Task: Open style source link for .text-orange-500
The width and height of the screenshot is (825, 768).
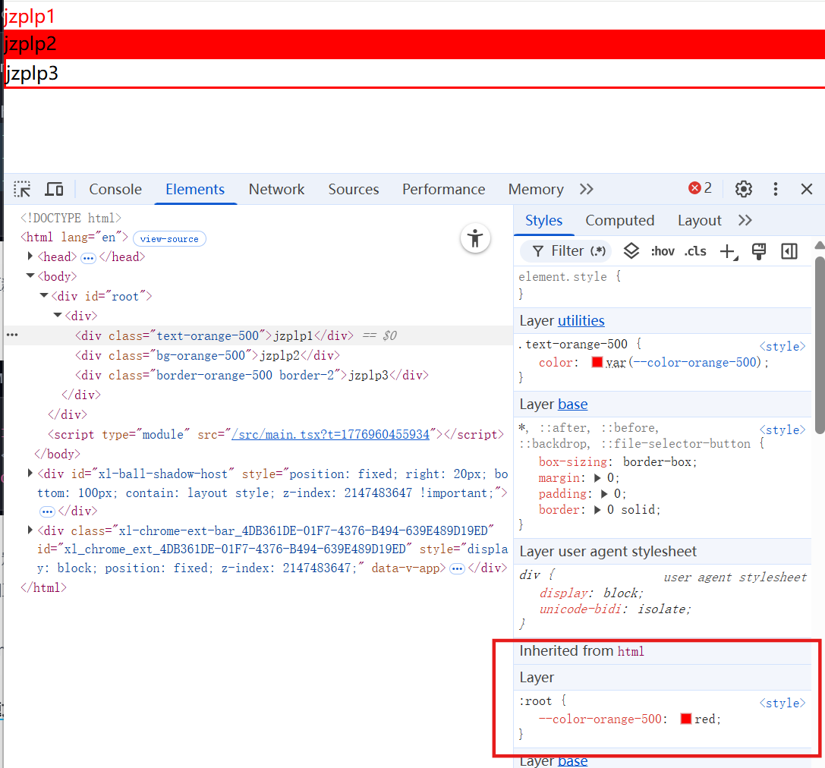Action: coord(782,346)
